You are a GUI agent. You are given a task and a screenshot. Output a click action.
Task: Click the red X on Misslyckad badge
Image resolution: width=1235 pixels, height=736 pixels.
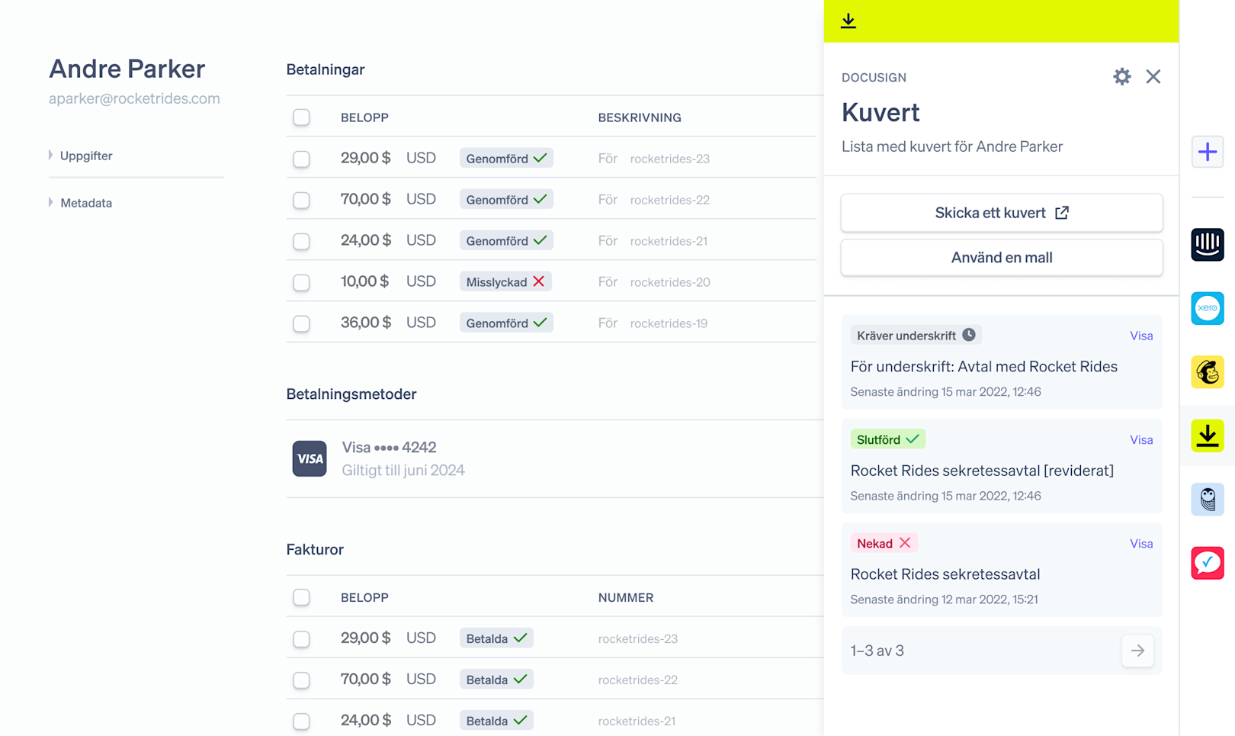click(539, 281)
